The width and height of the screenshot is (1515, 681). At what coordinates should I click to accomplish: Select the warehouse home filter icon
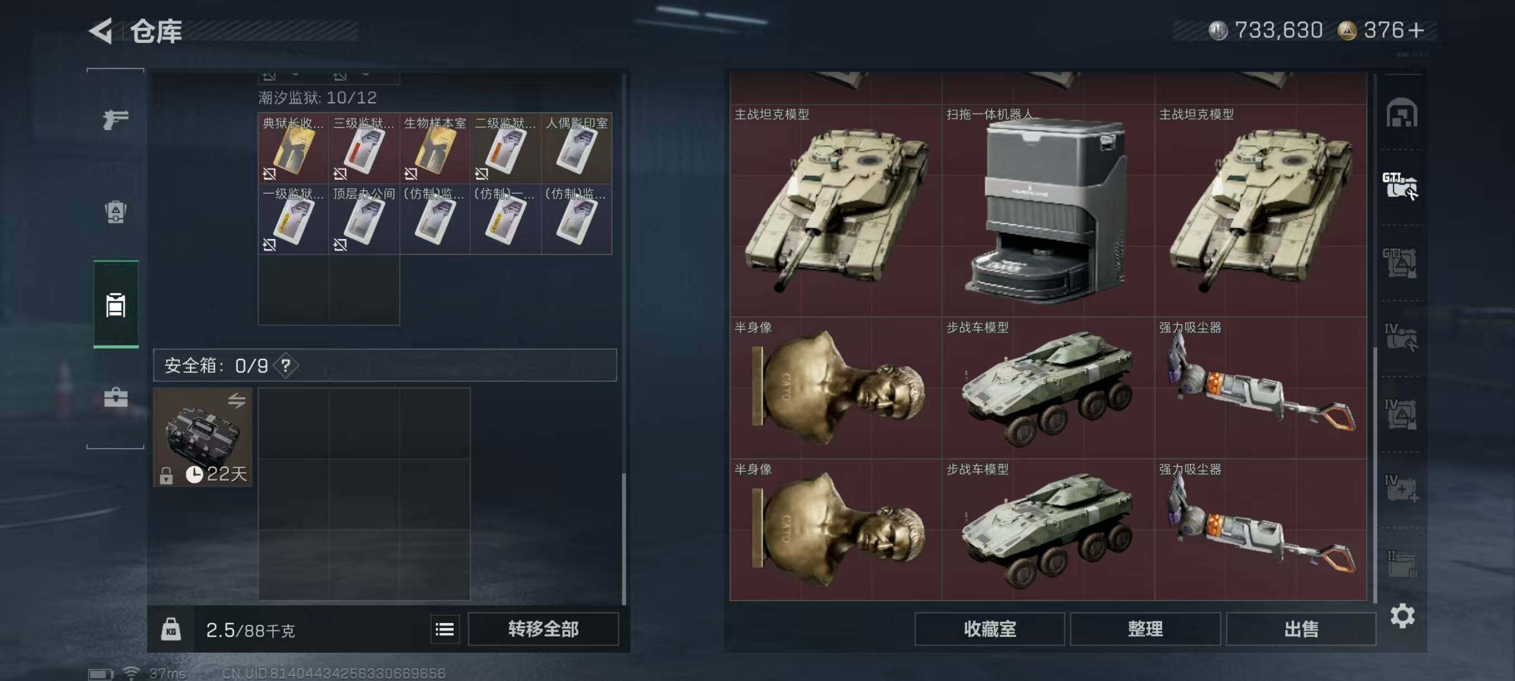tap(1402, 112)
